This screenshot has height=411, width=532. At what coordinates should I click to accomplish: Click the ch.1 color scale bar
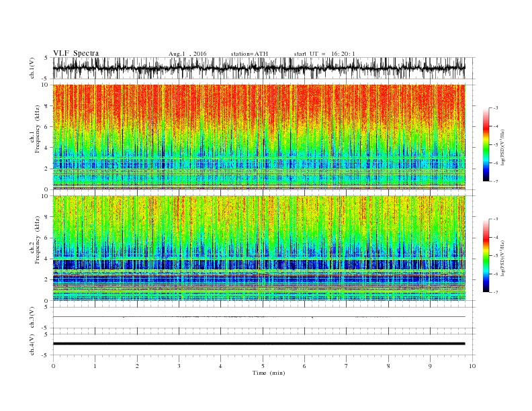point(486,144)
